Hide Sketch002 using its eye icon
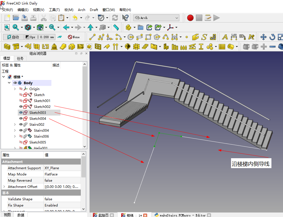The width and height of the screenshot is (283, 217). click(x=21, y=107)
